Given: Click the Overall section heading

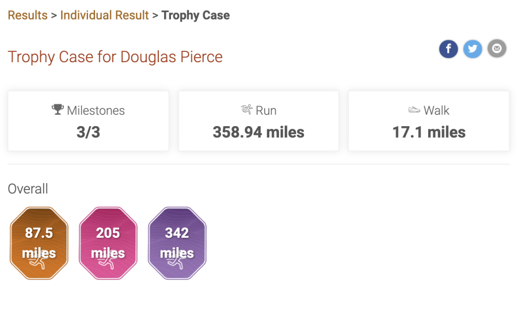Looking at the screenshot, I should pos(28,189).
